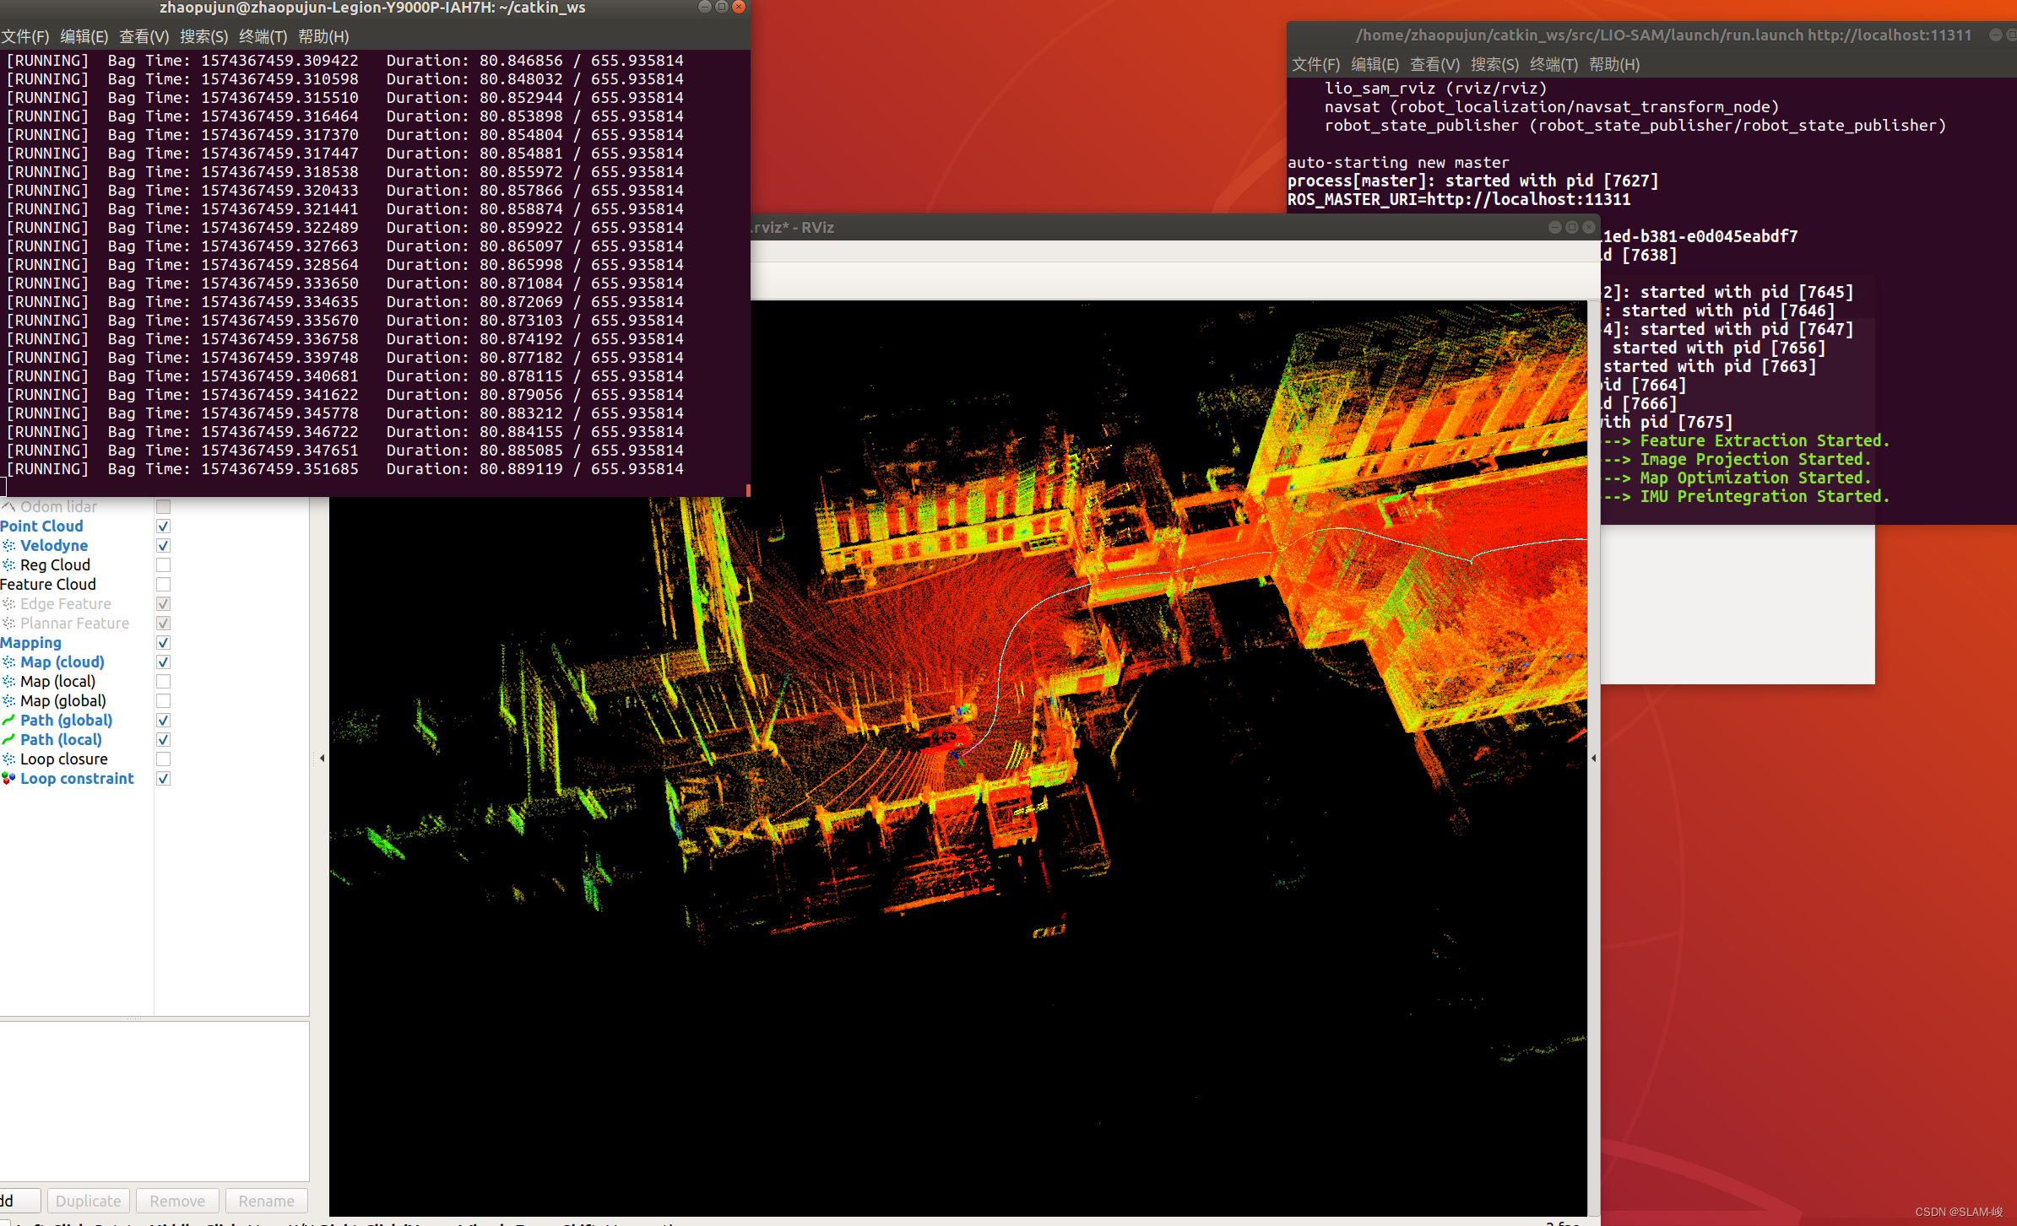
Task: Click the Rename button
Action: click(x=267, y=1201)
